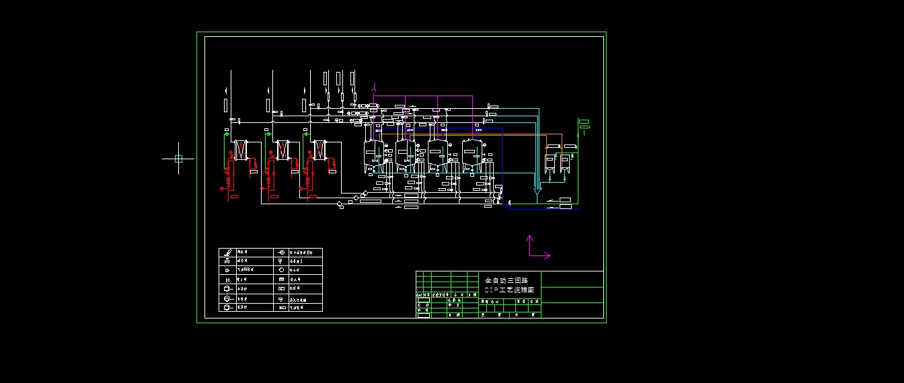
Task: Select the solid filled rectangle symbol in legend
Action: click(280, 279)
